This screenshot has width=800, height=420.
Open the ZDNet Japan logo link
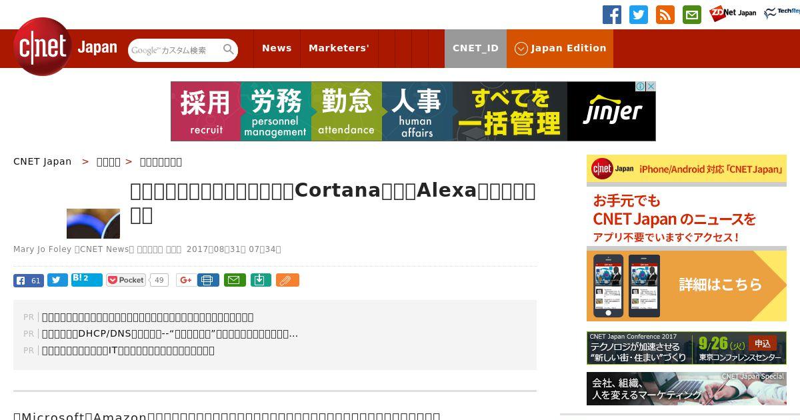coord(733,13)
